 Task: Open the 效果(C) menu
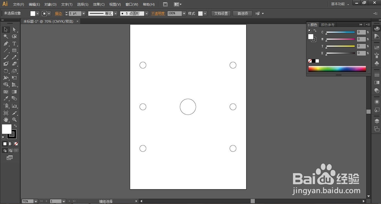click(99, 4)
